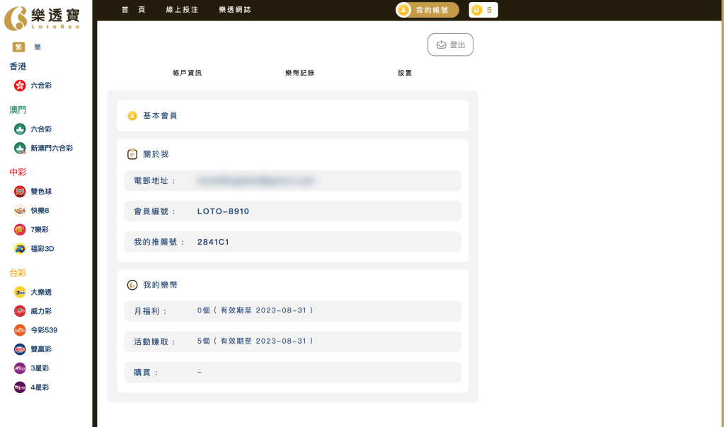This screenshot has width=724, height=427.
Task: Open Hong Kong 六合彩 lottery icon
Action: click(20, 86)
